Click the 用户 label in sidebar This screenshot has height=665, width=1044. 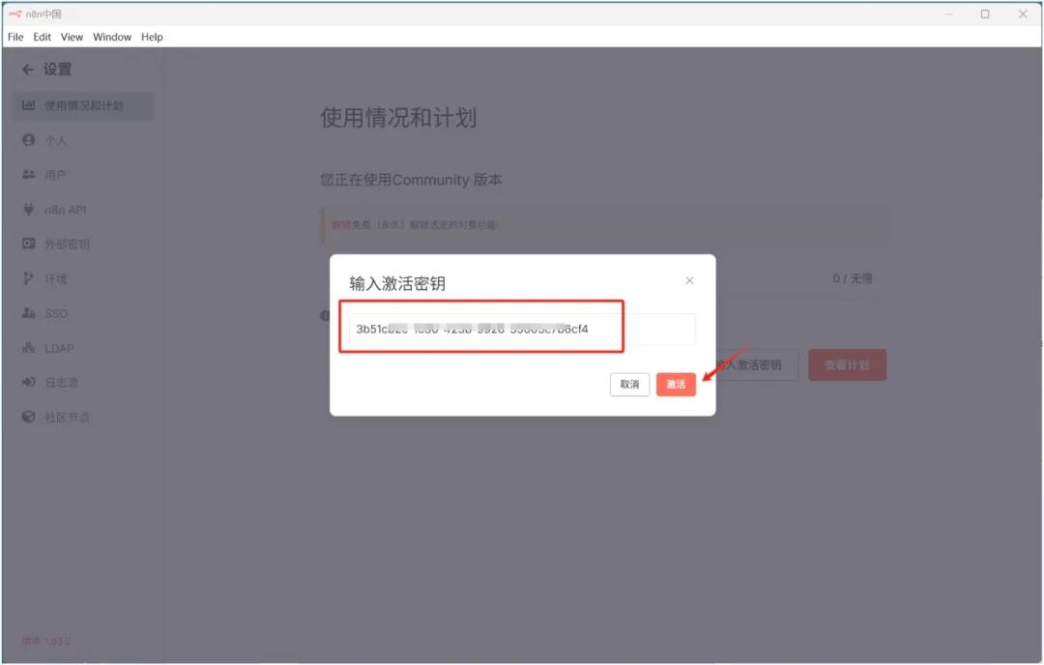55,175
